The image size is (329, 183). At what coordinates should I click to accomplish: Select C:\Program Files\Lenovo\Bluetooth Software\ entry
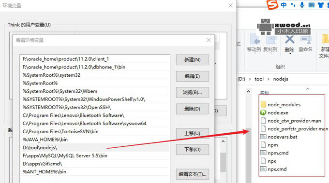click(95, 115)
